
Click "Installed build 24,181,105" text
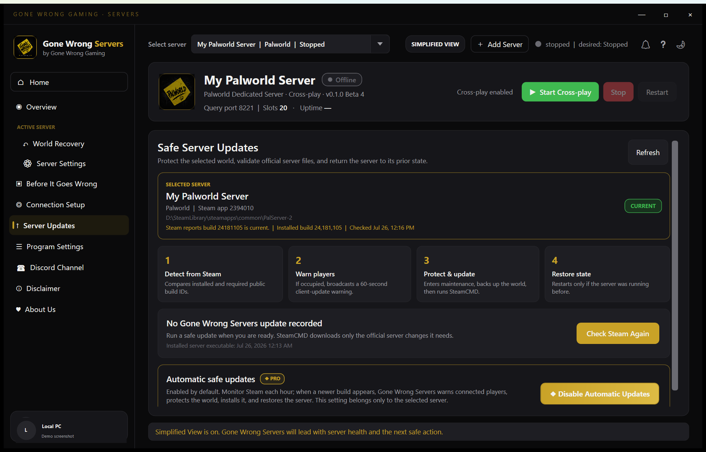(x=309, y=227)
